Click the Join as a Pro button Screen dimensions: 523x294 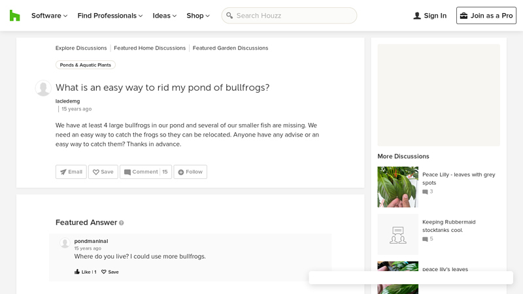pos(486,16)
